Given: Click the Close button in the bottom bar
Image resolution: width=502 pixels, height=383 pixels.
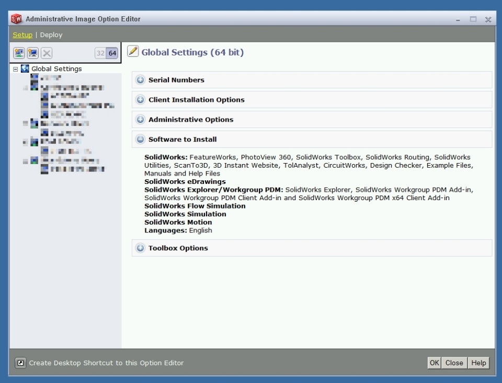Looking at the screenshot, I should [454, 363].
